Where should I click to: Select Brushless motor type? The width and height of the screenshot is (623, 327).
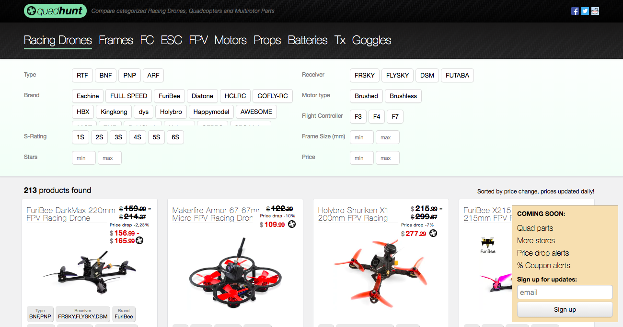coord(403,96)
